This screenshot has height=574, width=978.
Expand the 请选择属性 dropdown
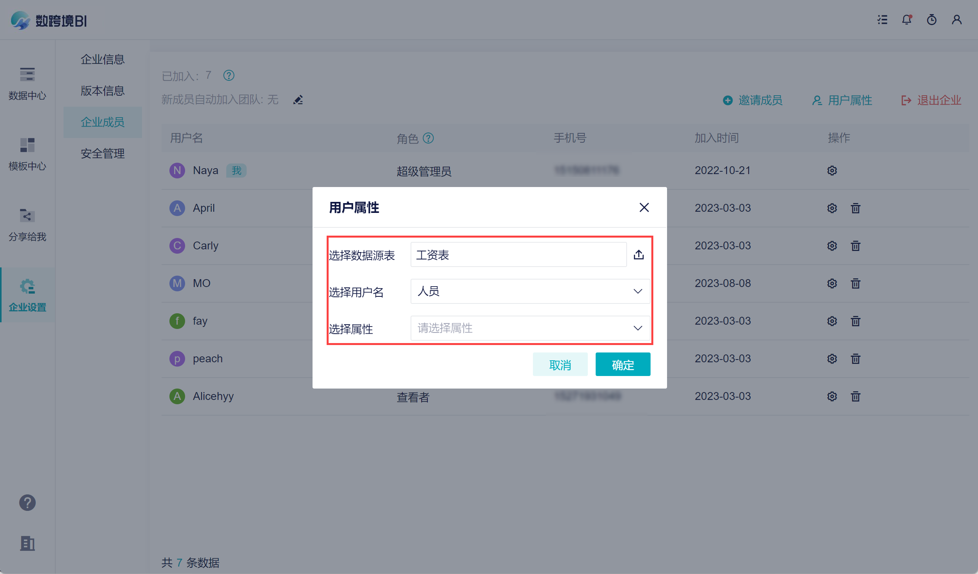[x=530, y=328]
